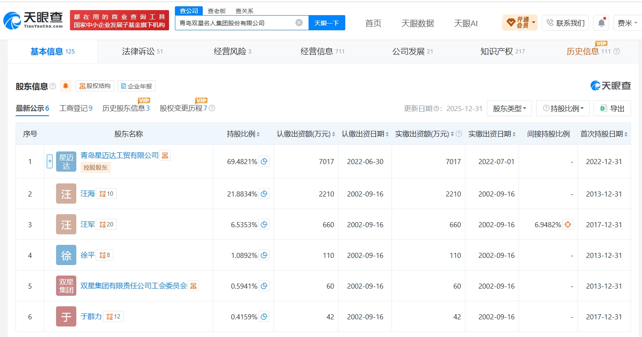Select the 工商登记 shareholder sub-tab
The width and height of the screenshot is (642, 337).
pyautogui.click(x=76, y=108)
